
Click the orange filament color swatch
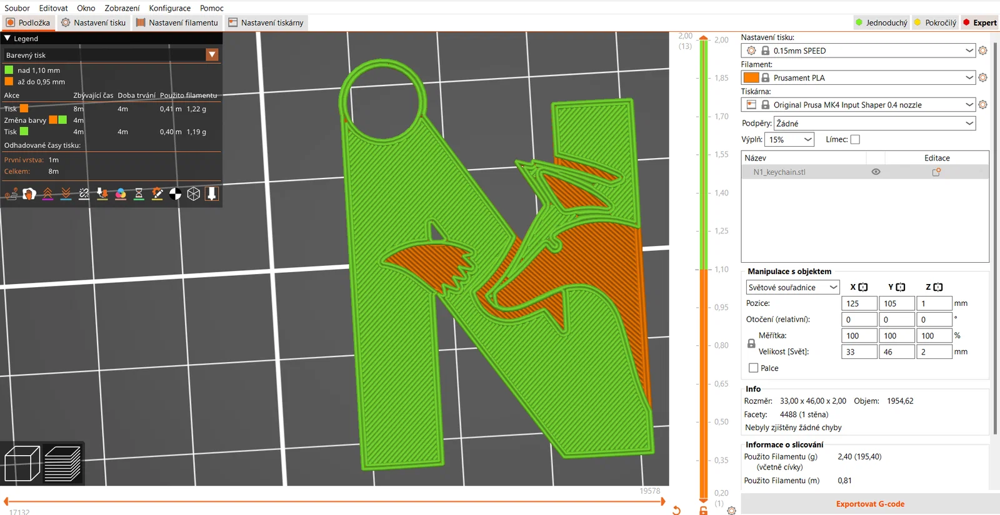pos(751,77)
